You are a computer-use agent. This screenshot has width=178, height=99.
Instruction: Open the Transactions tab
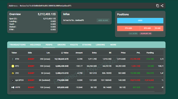tap(18, 45)
